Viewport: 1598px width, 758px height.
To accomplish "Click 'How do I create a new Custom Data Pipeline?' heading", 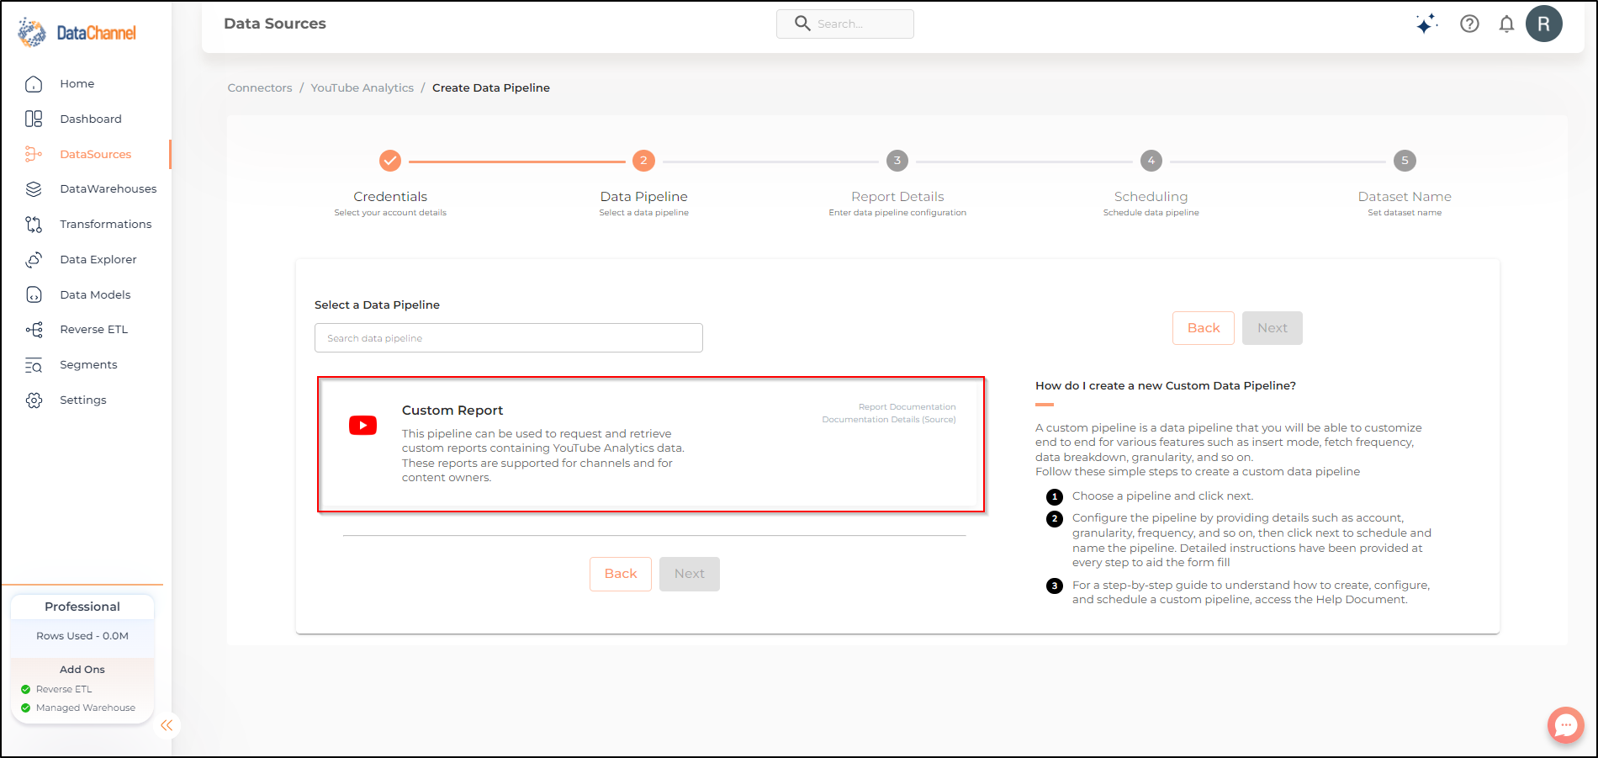I will click(1166, 385).
